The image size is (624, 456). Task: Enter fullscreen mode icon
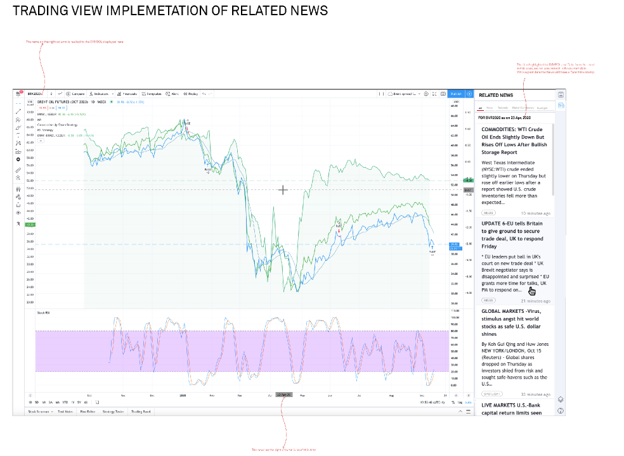click(434, 94)
